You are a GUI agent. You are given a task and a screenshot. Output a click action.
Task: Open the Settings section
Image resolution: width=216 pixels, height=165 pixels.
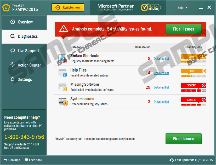click(x=24, y=80)
